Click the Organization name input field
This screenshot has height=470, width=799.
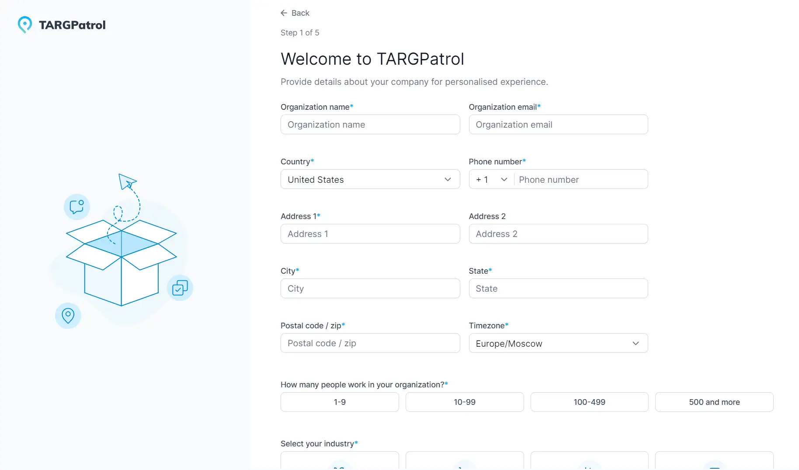coord(370,125)
